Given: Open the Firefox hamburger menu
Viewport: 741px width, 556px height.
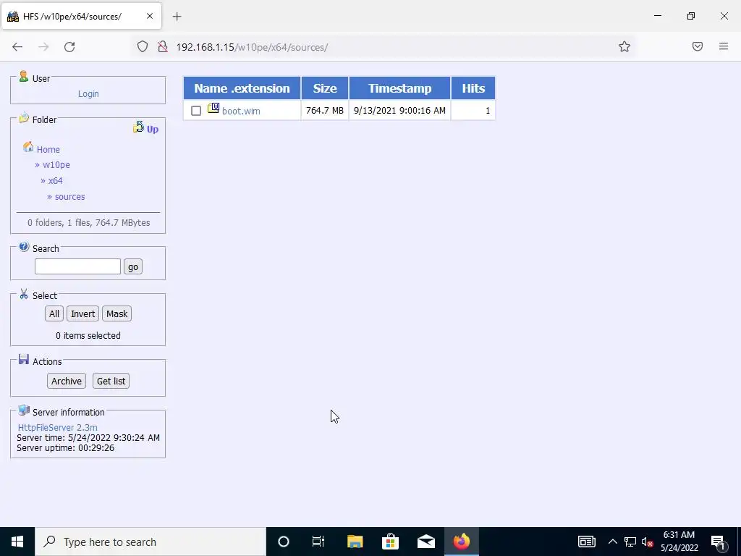Looking at the screenshot, I should 724,46.
